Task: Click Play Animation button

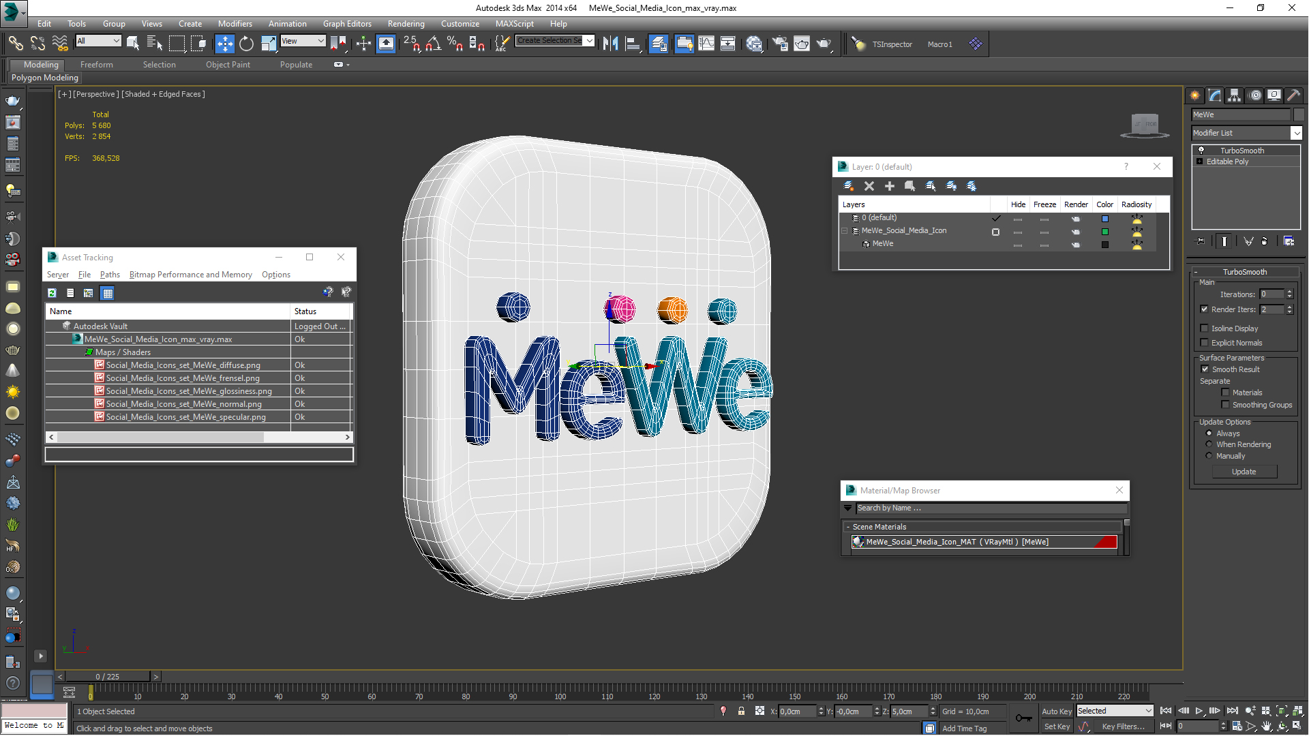Action: [x=1199, y=711]
